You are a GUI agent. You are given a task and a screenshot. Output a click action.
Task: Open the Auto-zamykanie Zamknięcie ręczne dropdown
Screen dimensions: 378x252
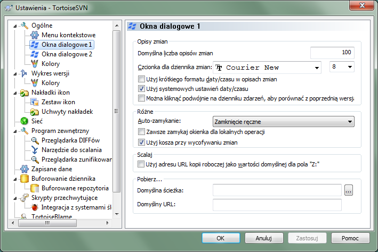coord(284,122)
